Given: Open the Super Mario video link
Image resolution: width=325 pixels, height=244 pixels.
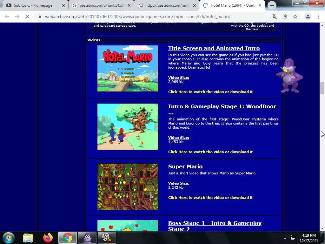Looking at the screenshot, I should tap(185, 166).
